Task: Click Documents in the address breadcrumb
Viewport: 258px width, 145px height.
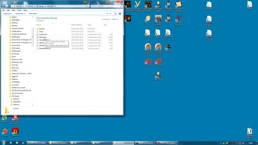Action: (x=29, y=6)
